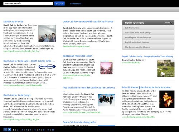This screenshot has width=179, height=132.
Task: Click the band group photo in video codes result
Action: [x=106, y=100]
